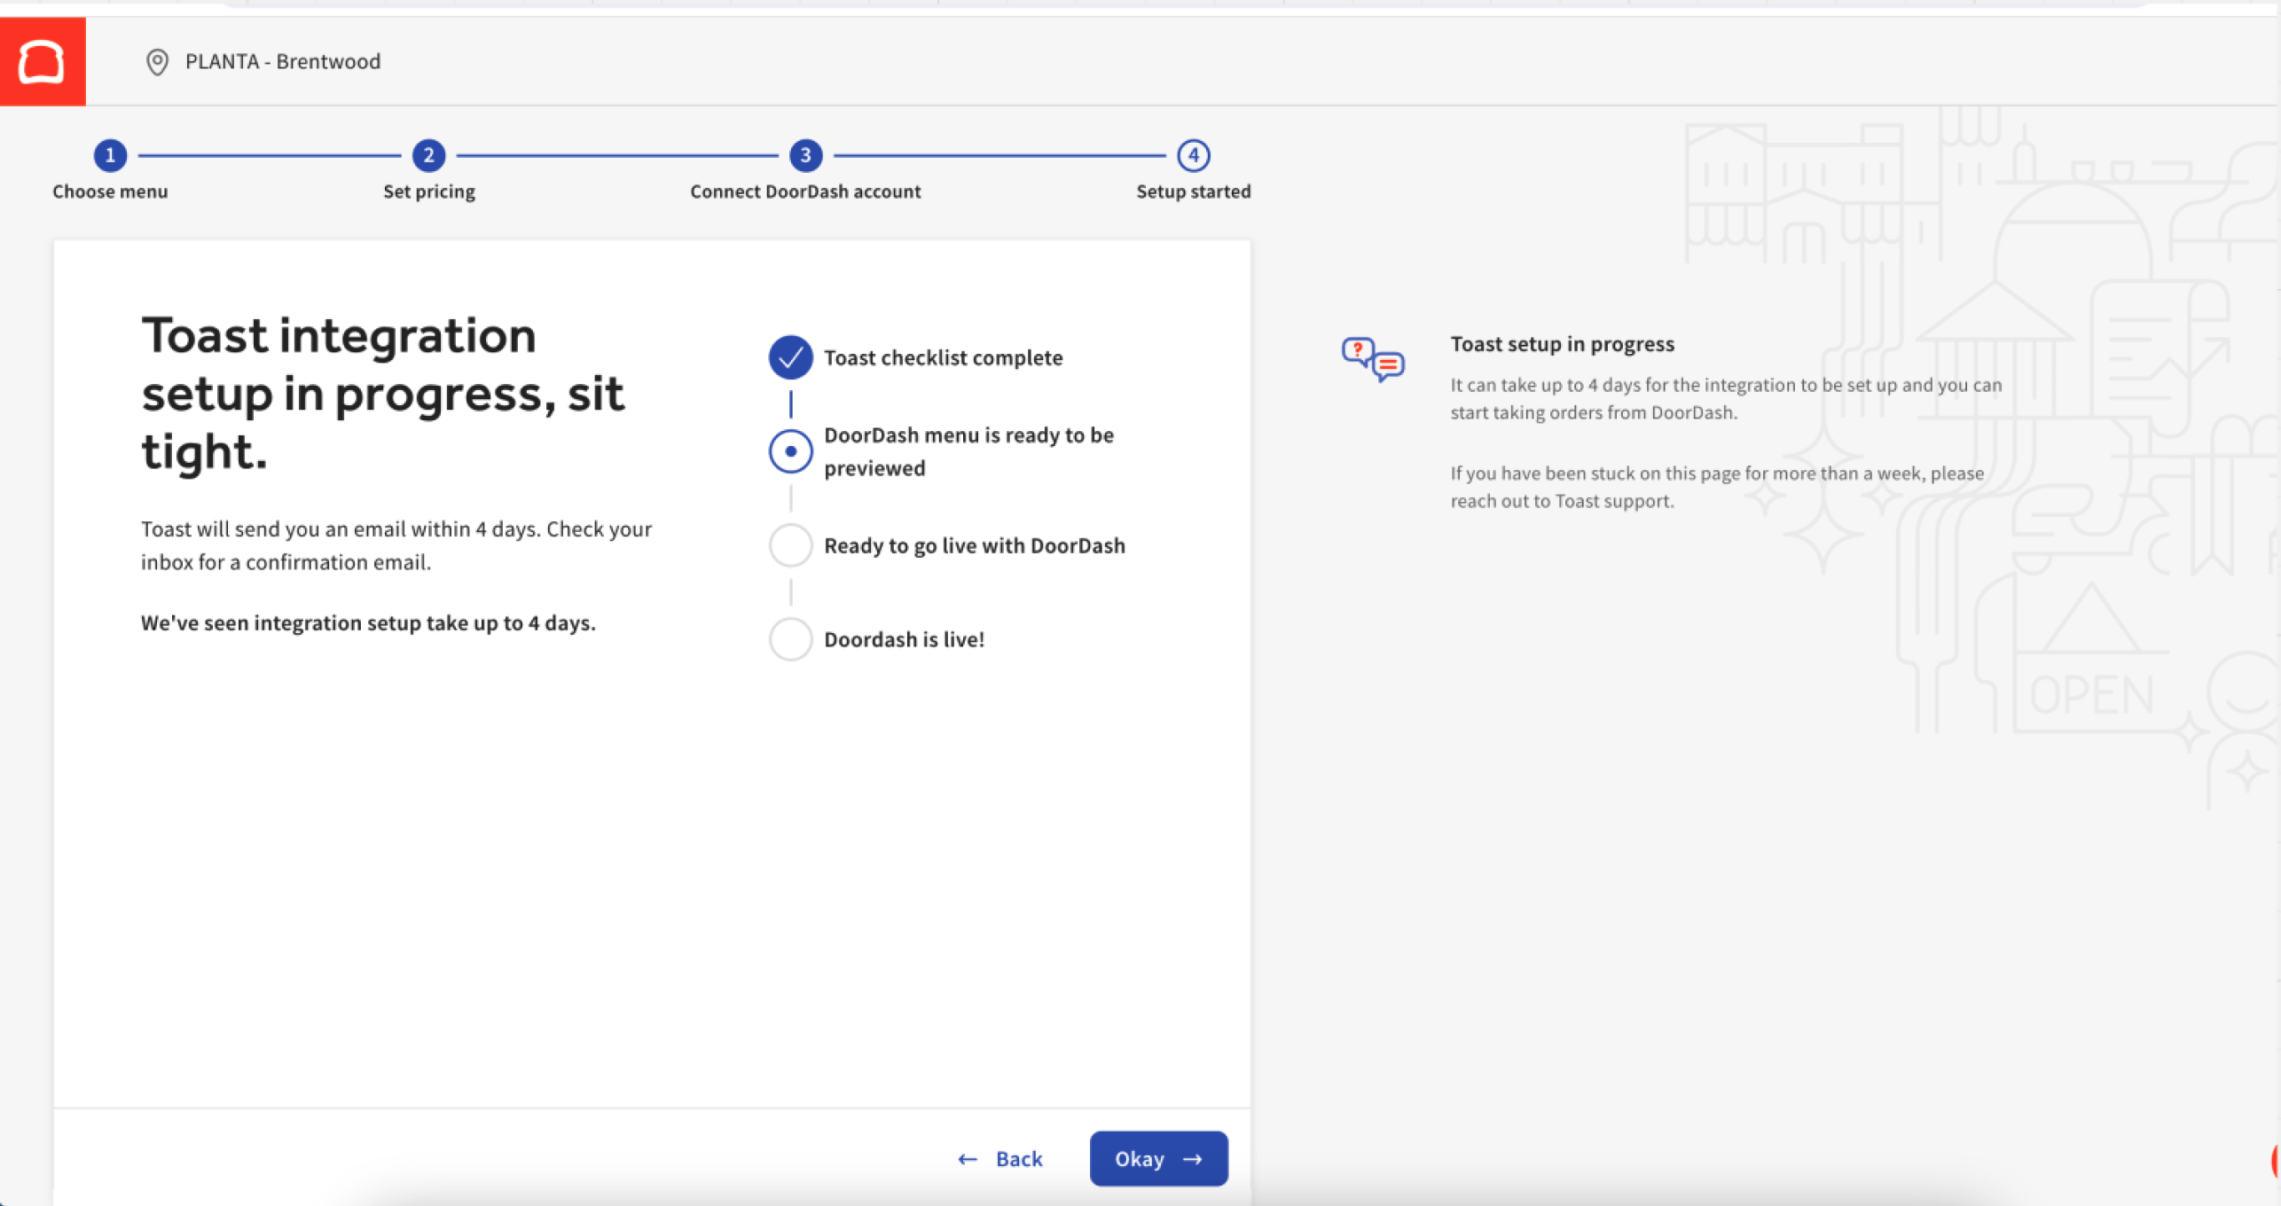This screenshot has width=2281, height=1206.
Task: Select the DoorDash menu is ready radio indicator
Action: (x=789, y=450)
